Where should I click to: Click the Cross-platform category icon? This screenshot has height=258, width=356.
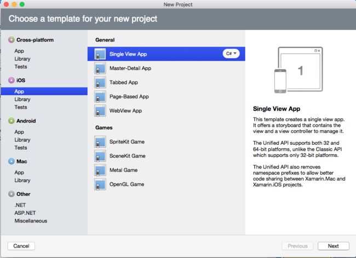pos(12,40)
